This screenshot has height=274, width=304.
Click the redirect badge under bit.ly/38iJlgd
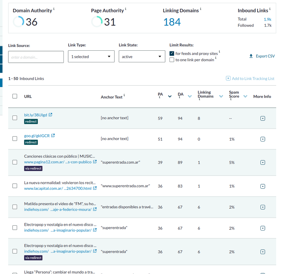(31, 122)
